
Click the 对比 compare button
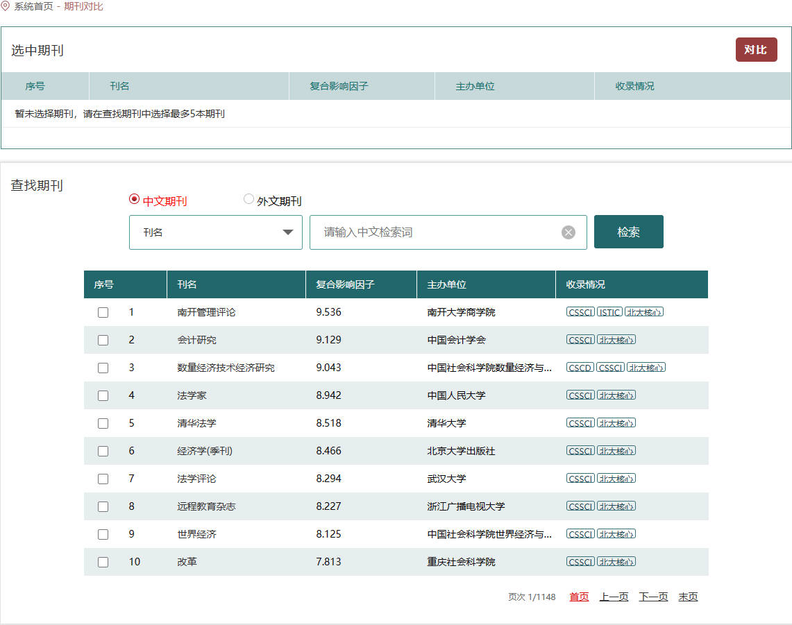(756, 50)
